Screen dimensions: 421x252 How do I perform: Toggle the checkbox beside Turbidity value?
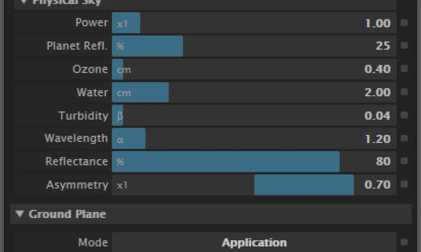pos(404,115)
